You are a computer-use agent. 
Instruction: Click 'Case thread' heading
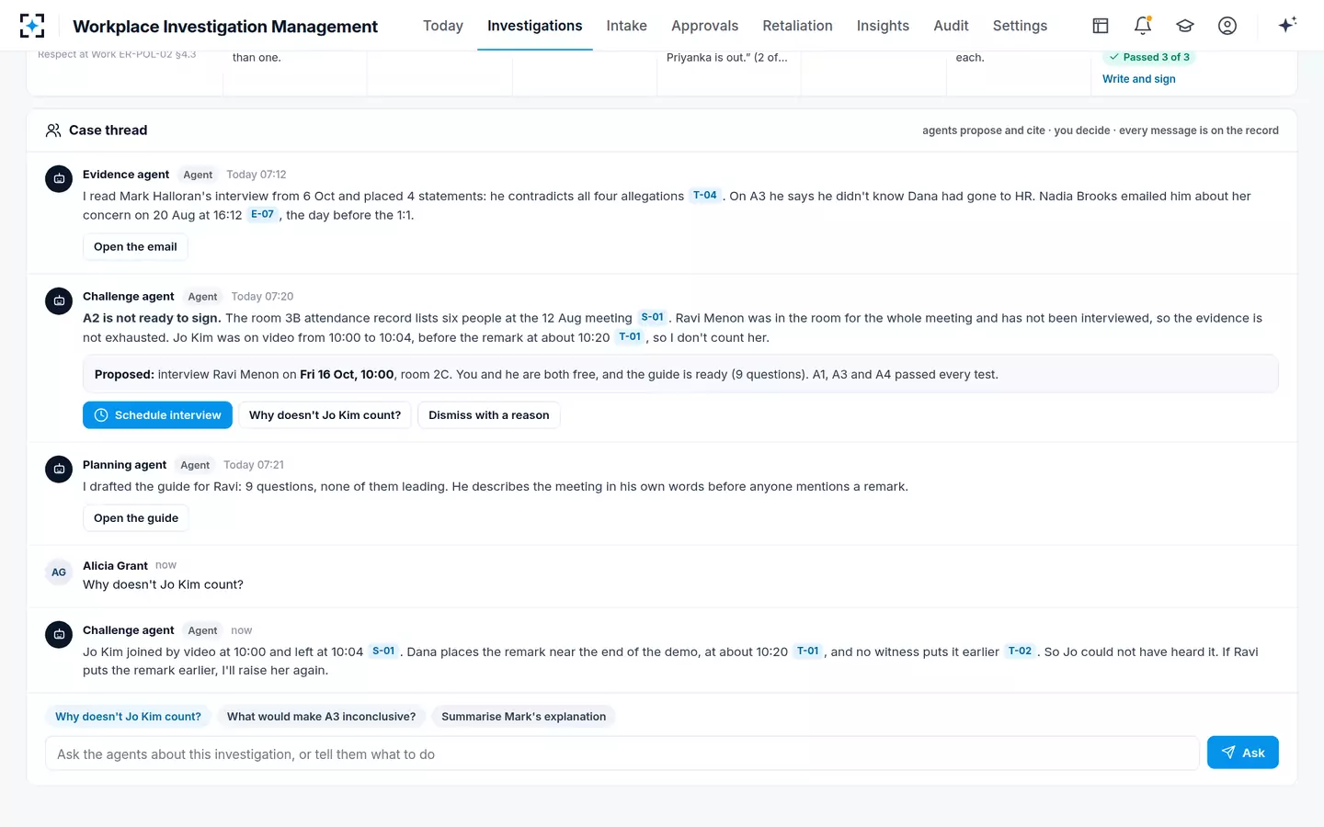tap(108, 130)
